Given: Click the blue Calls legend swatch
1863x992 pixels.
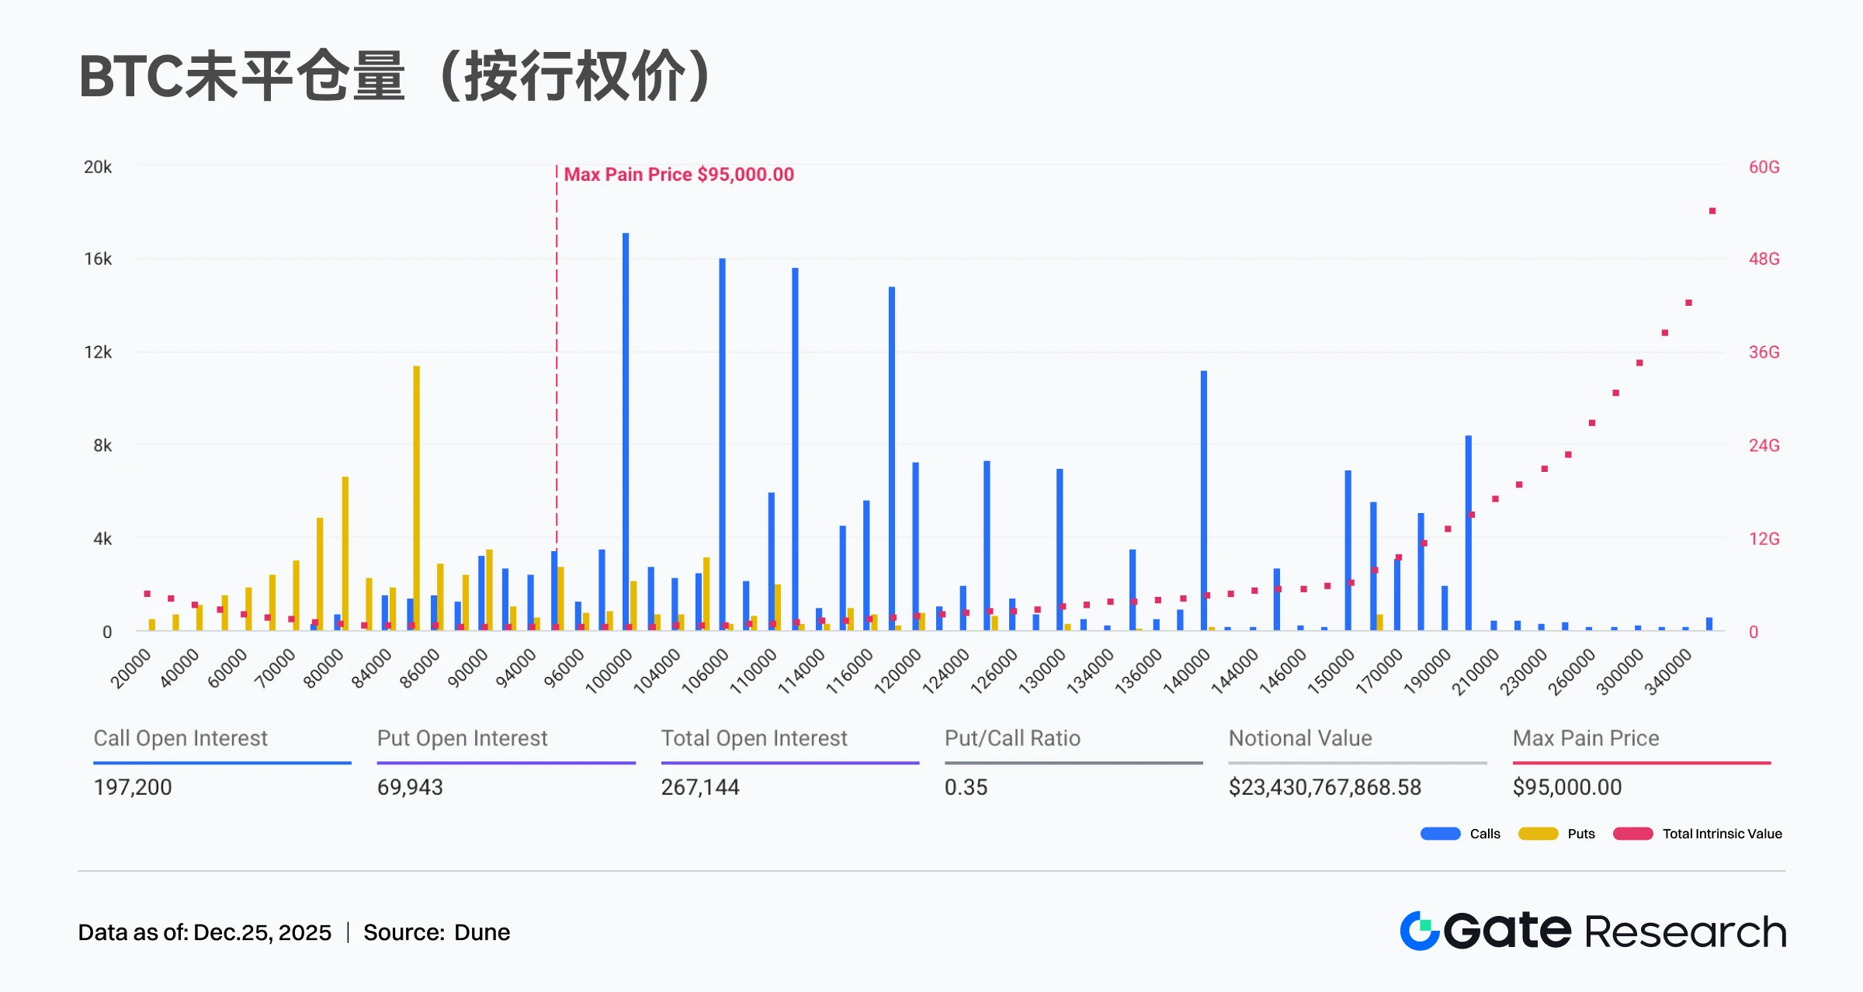Looking at the screenshot, I should click(x=1440, y=834).
